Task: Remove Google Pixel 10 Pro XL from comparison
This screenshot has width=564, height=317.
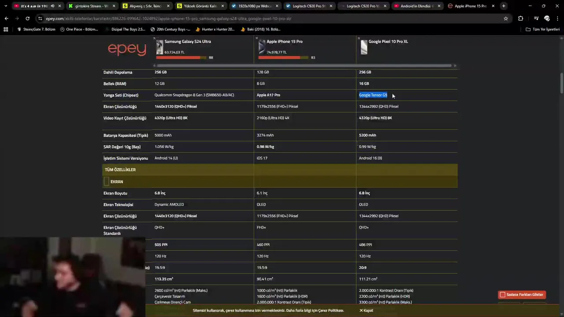Action: point(359,38)
